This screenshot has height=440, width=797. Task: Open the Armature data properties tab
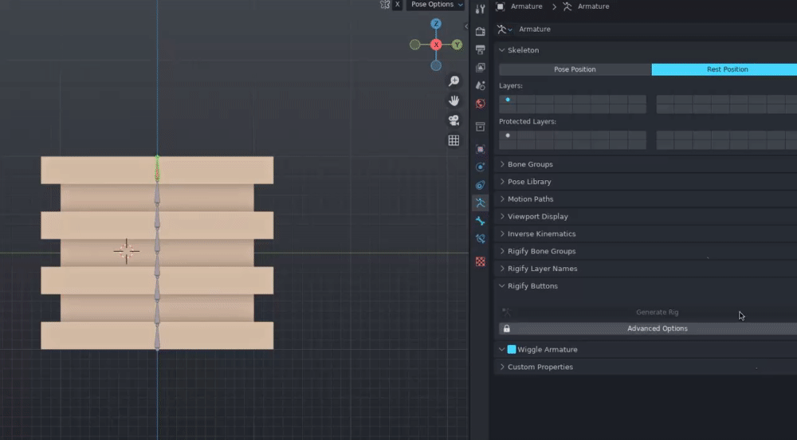(x=481, y=202)
